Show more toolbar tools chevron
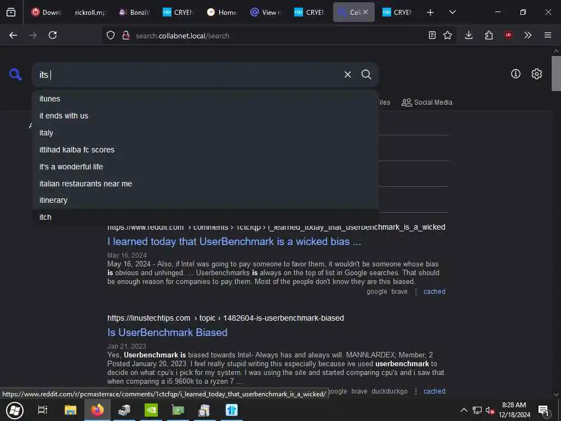 [x=528, y=35]
